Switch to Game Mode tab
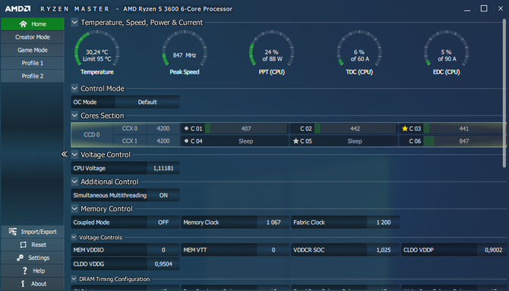Image resolution: width=509 pixels, height=291 pixels. pyautogui.click(x=33, y=50)
